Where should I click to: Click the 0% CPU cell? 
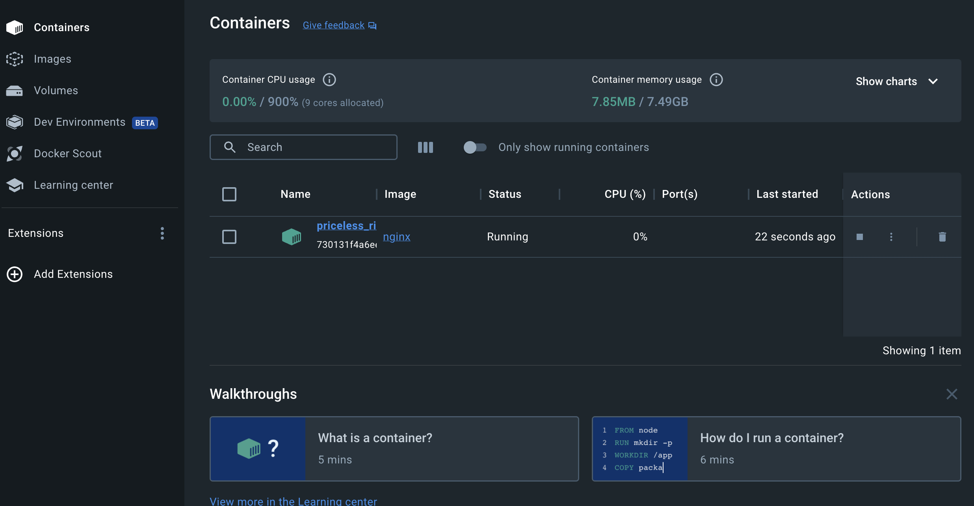tap(640, 237)
